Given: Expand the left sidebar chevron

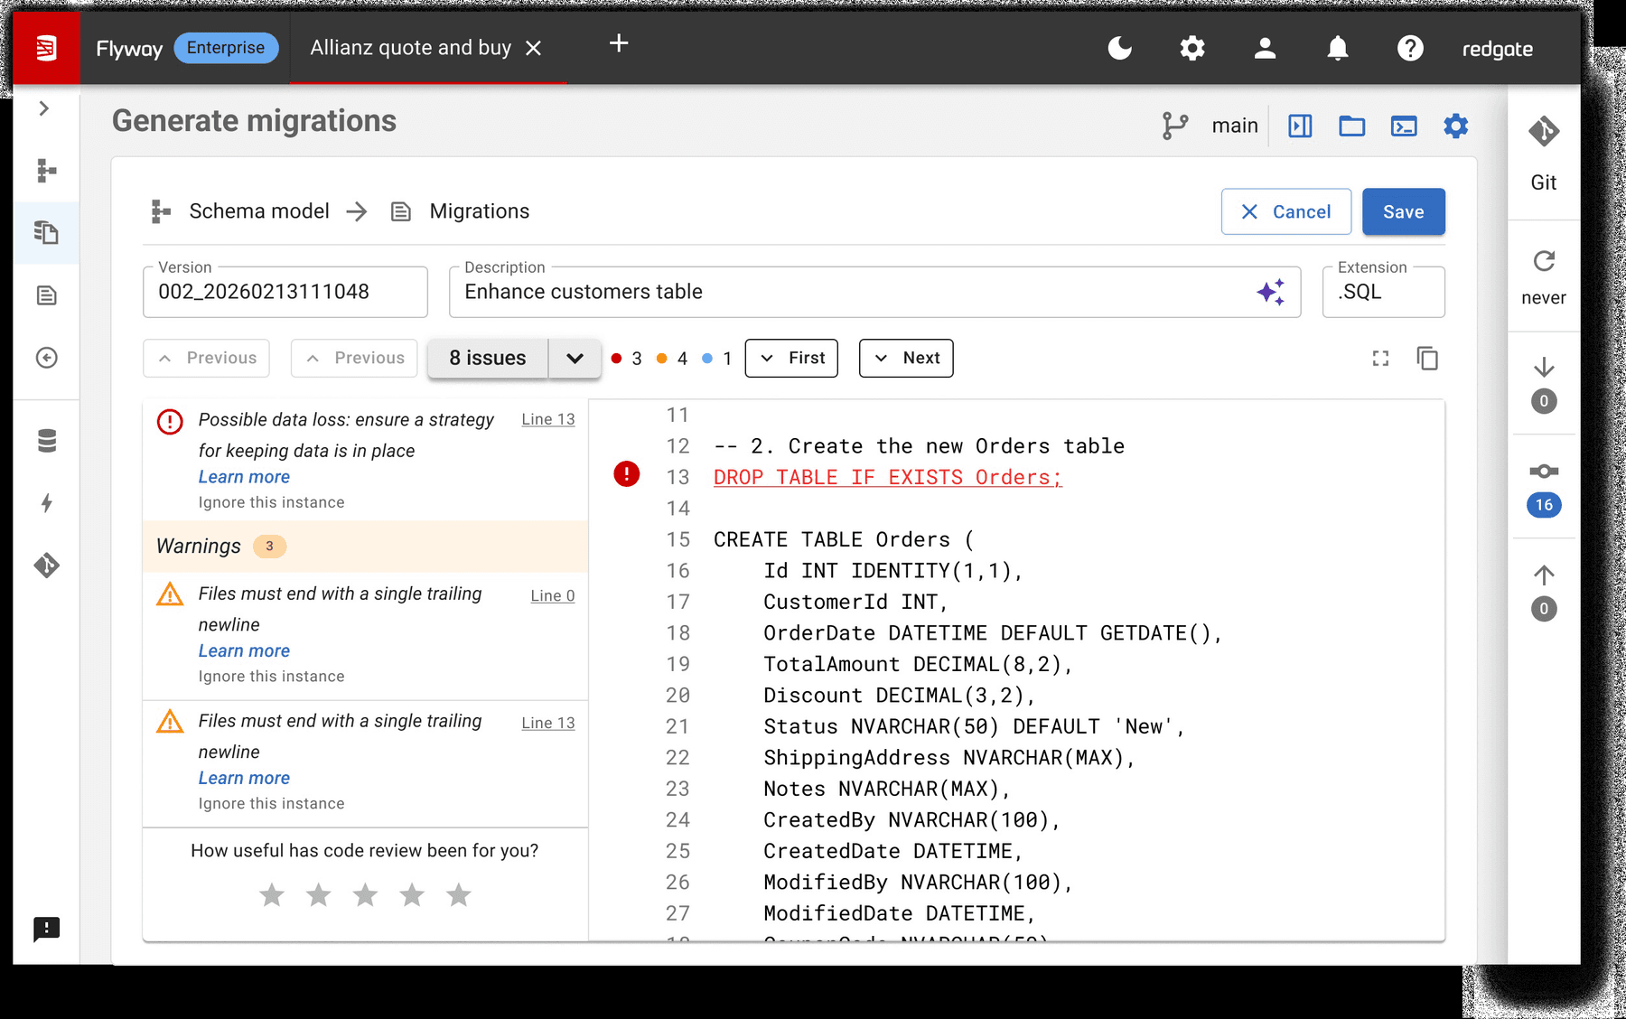Looking at the screenshot, I should (43, 108).
